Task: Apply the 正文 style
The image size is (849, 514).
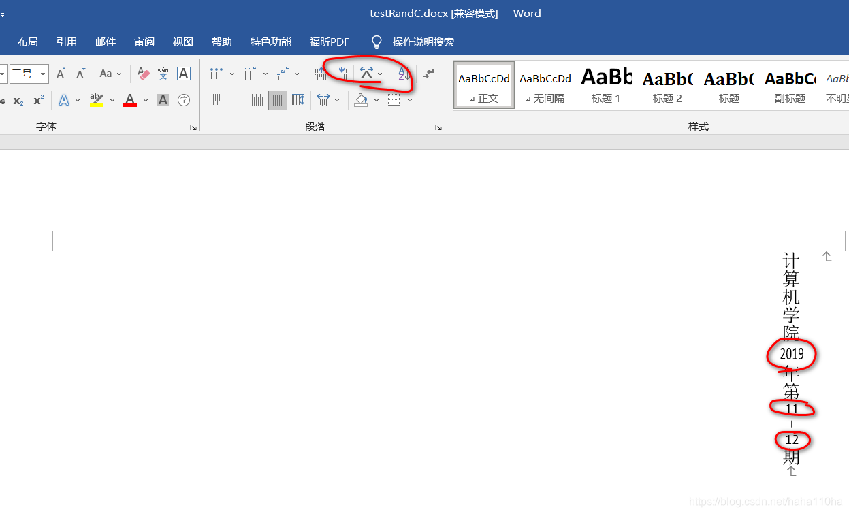Action: [484, 85]
